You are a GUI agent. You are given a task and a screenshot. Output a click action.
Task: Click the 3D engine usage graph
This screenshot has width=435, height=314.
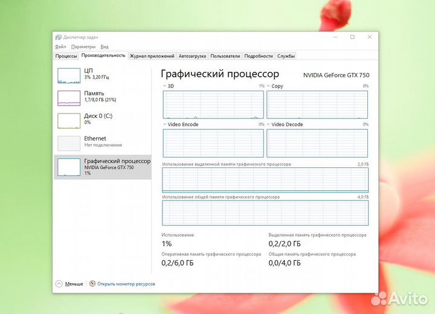click(213, 104)
